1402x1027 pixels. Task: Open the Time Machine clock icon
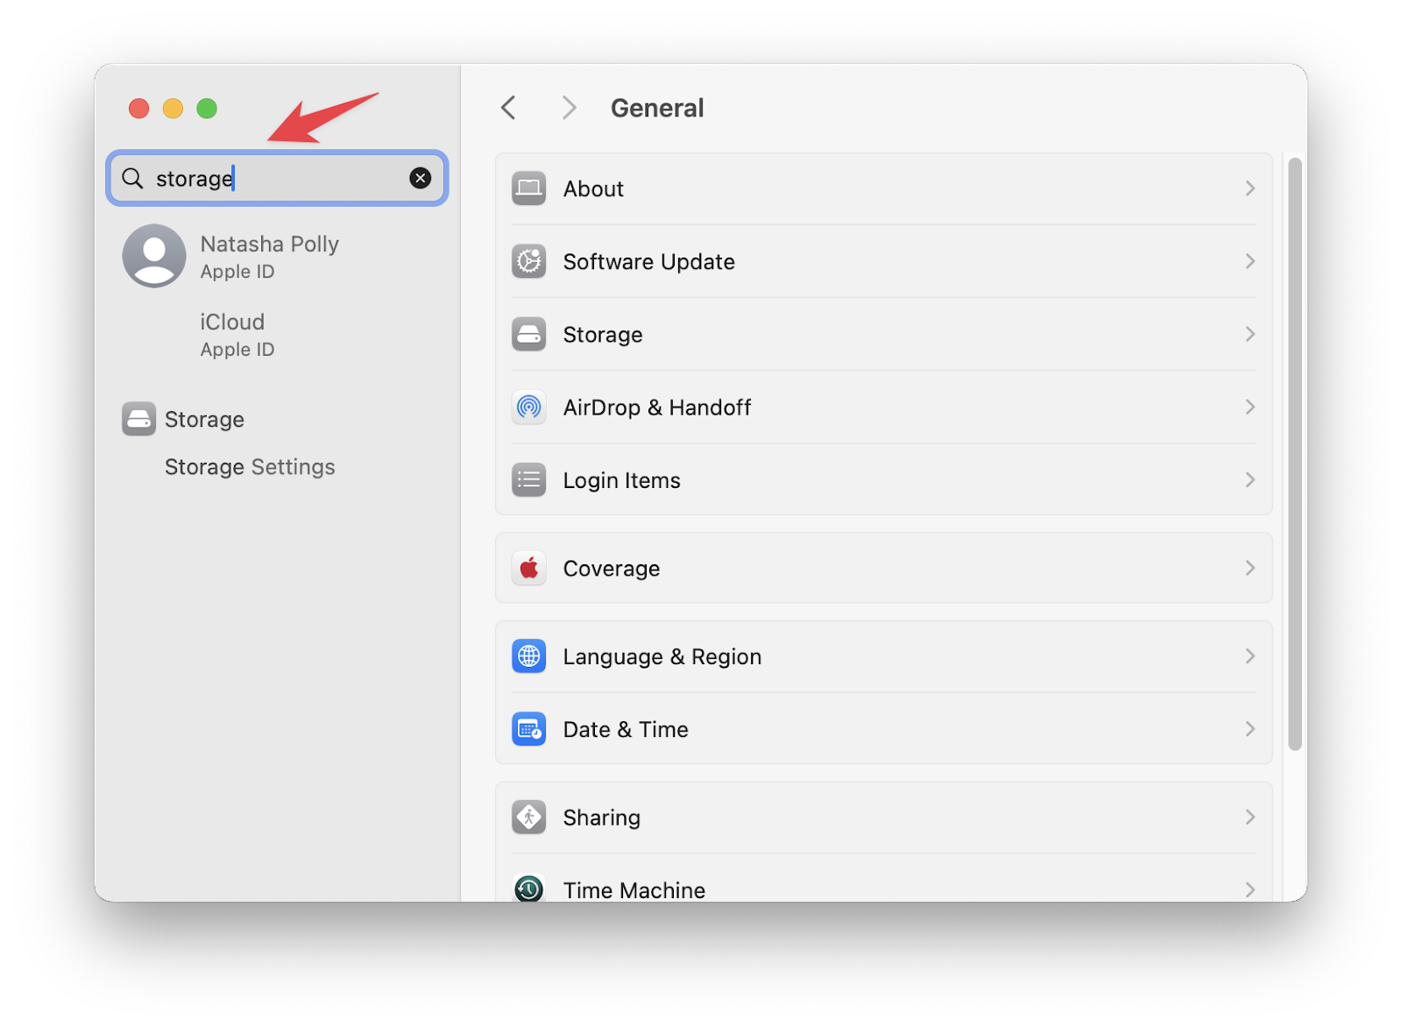pos(528,889)
